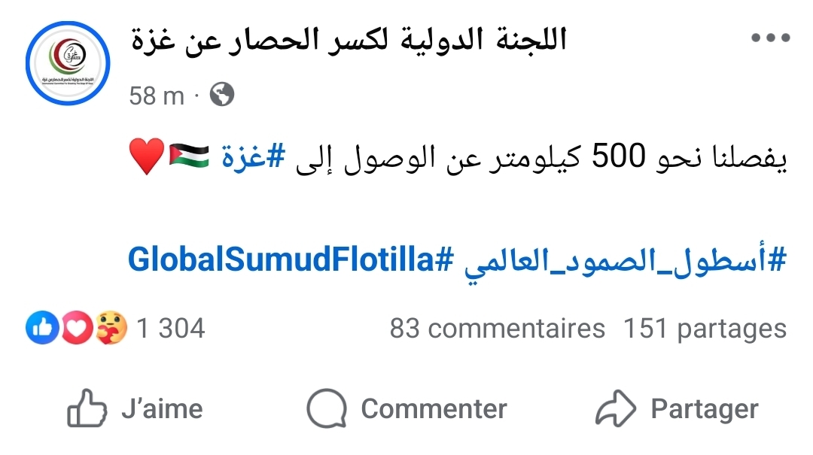Screen dimensions: 813x455
Task: Click the blue thumbs-up reaction icon
Action: coord(42,329)
